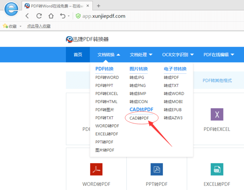The height and width of the screenshot is (190, 244).
Task: Select PDF转WORD in dropdown
Action: [x=107, y=77]
